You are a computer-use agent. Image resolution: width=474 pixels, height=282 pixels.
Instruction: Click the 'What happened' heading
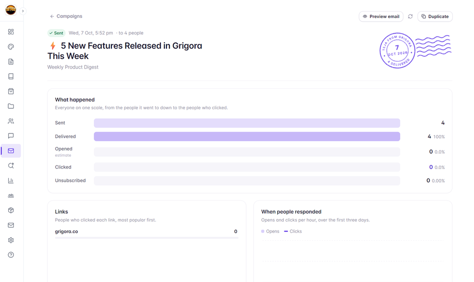click(75, 99)
